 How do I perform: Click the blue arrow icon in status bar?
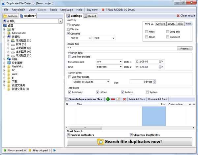tap(54, 150)
